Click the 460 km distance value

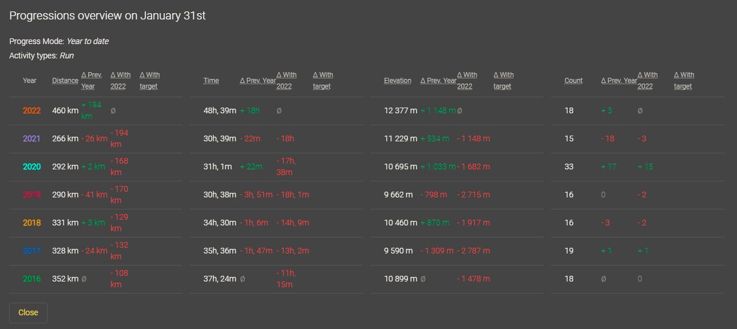pyautogui.click(x=65, y=110)
